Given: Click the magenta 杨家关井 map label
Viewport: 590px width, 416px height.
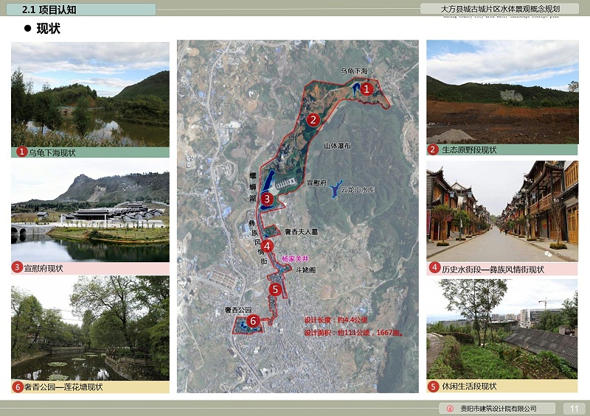Looking at the screenshot, I should pyautogui.click(x=295, y=258).
